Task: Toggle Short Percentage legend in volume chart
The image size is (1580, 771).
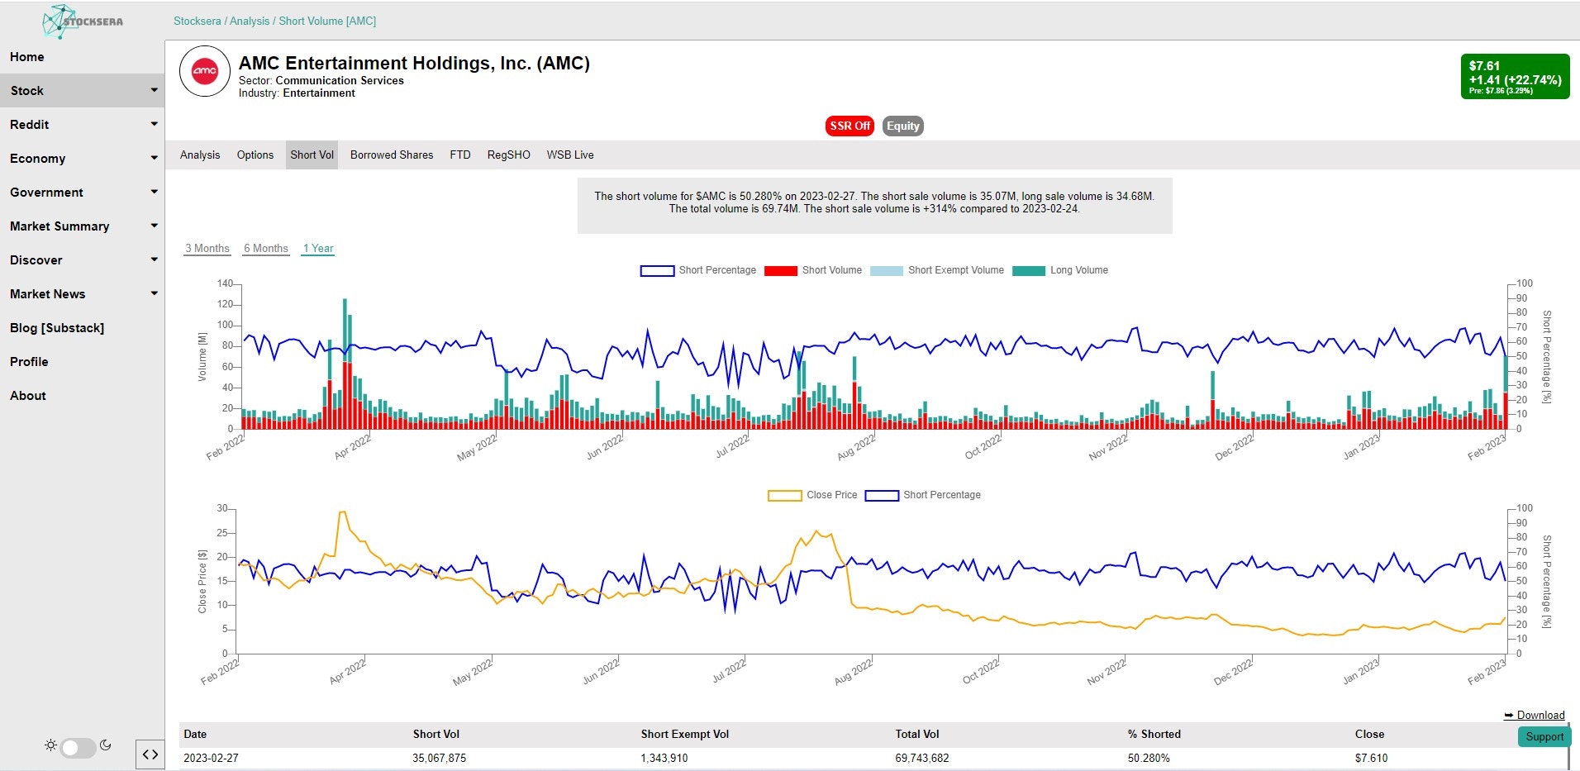Action: 698,270
